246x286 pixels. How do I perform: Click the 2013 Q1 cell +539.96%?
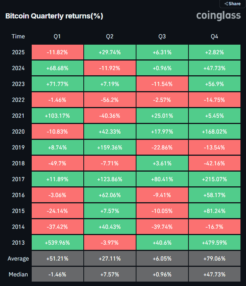57,243
